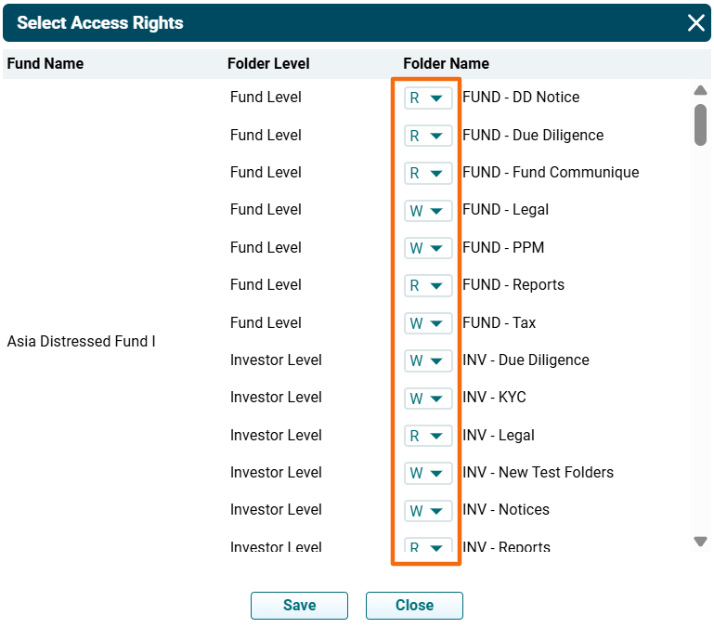Open the FUND - PPM access dropdown
Viewport: 714px width, 641px height.
428,248
